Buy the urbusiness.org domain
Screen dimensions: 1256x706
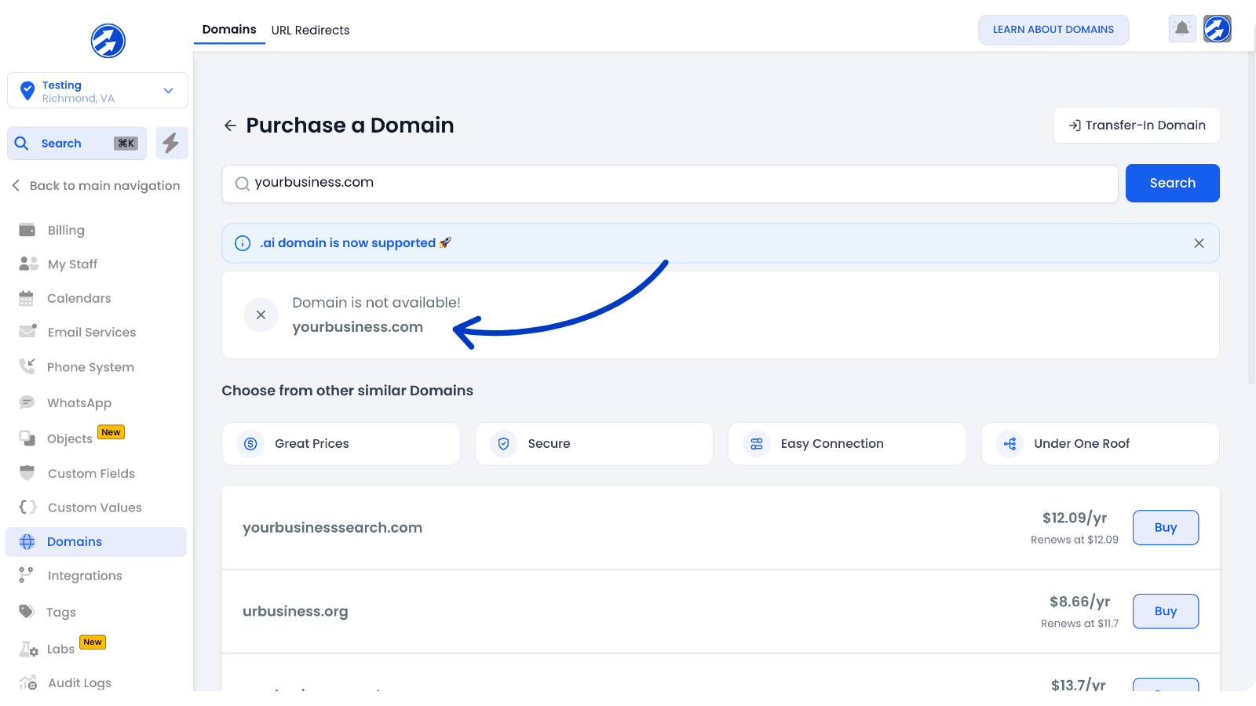tap(1165, 611)
